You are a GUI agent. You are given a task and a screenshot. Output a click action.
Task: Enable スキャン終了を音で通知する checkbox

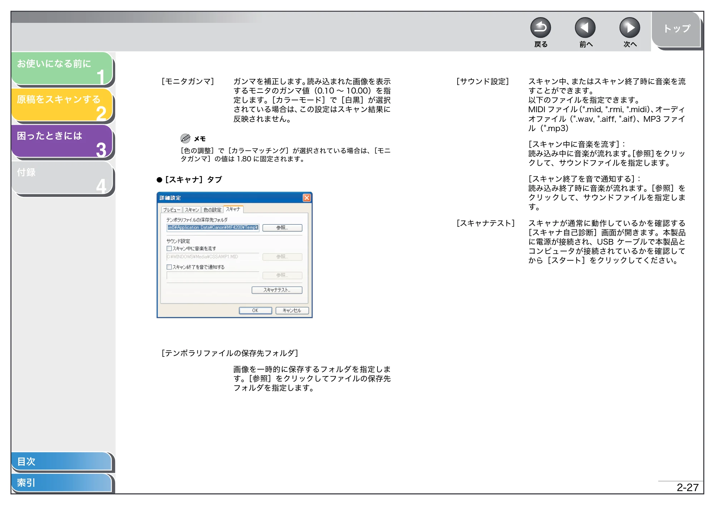click(x=169, y=267)
